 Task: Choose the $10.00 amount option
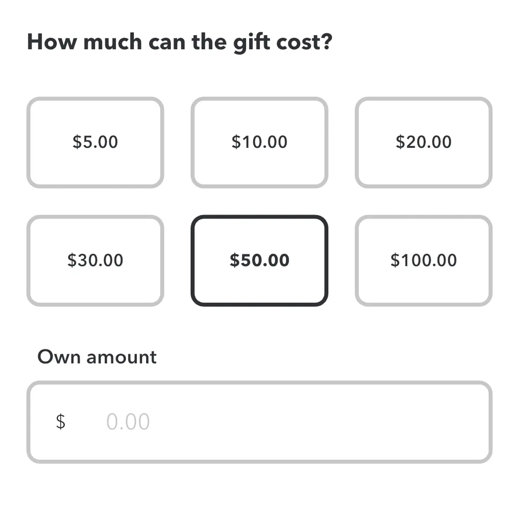(x=259, y=142)
